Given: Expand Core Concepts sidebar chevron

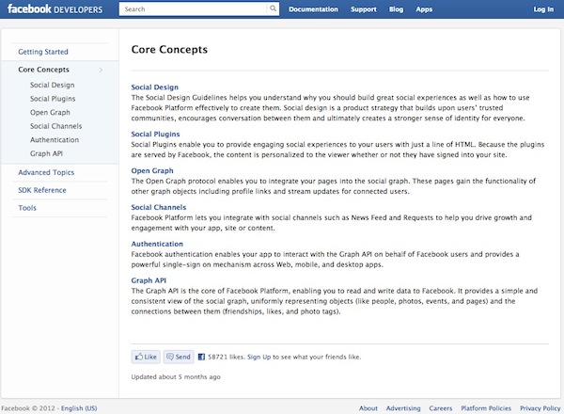Looking at the screenshot, I should pyautogui.click(x=102, y=70).
